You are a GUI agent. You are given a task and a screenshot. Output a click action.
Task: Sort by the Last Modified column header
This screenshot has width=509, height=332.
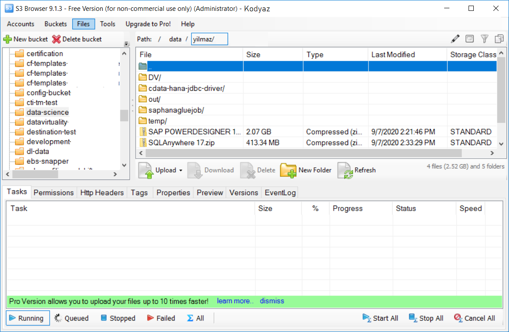[x=407, y=54]
